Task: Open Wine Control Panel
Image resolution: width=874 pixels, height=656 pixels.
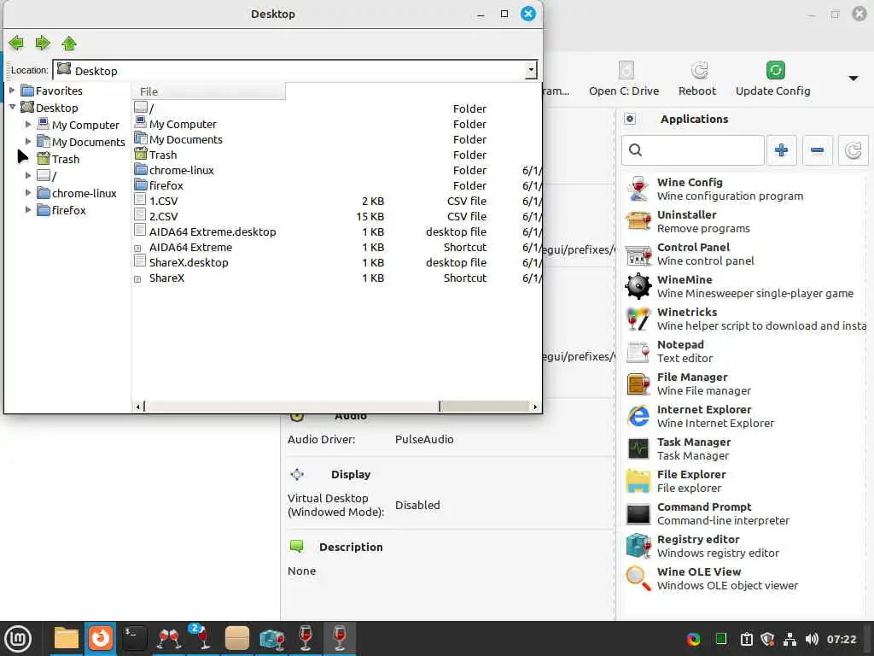Action: point(744,254)
